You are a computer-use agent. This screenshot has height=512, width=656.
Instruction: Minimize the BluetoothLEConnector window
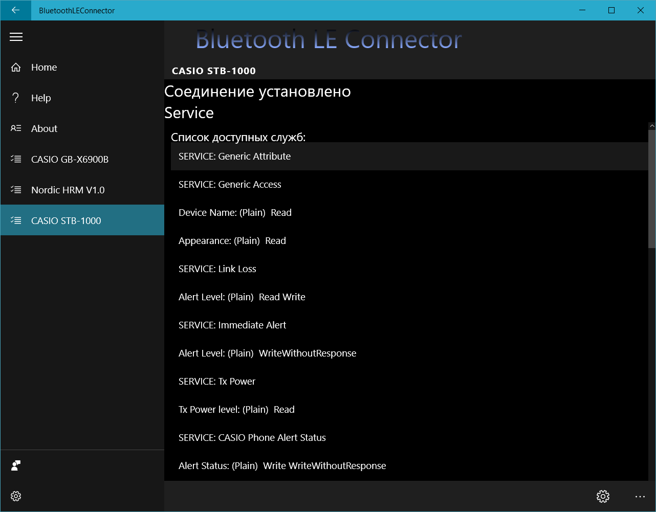click(x=583, y=10)
